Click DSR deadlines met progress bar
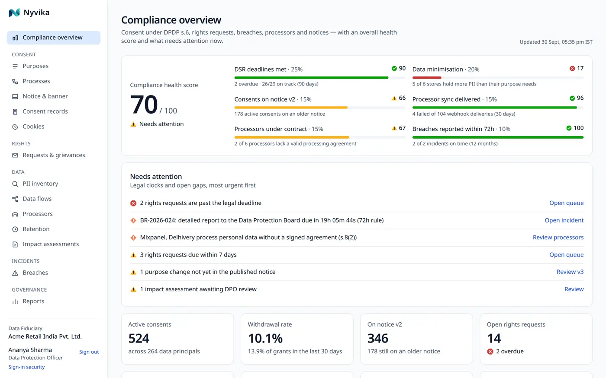The height and width of the screenshot is (378, 606). (320, 78)
